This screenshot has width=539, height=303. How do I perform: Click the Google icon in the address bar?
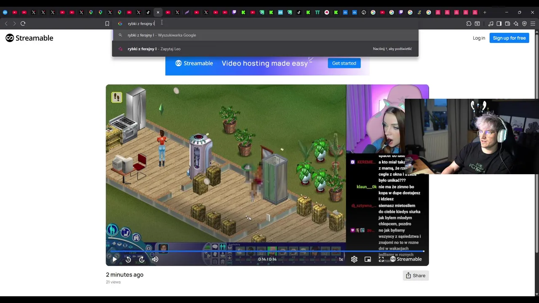point(120,24)
